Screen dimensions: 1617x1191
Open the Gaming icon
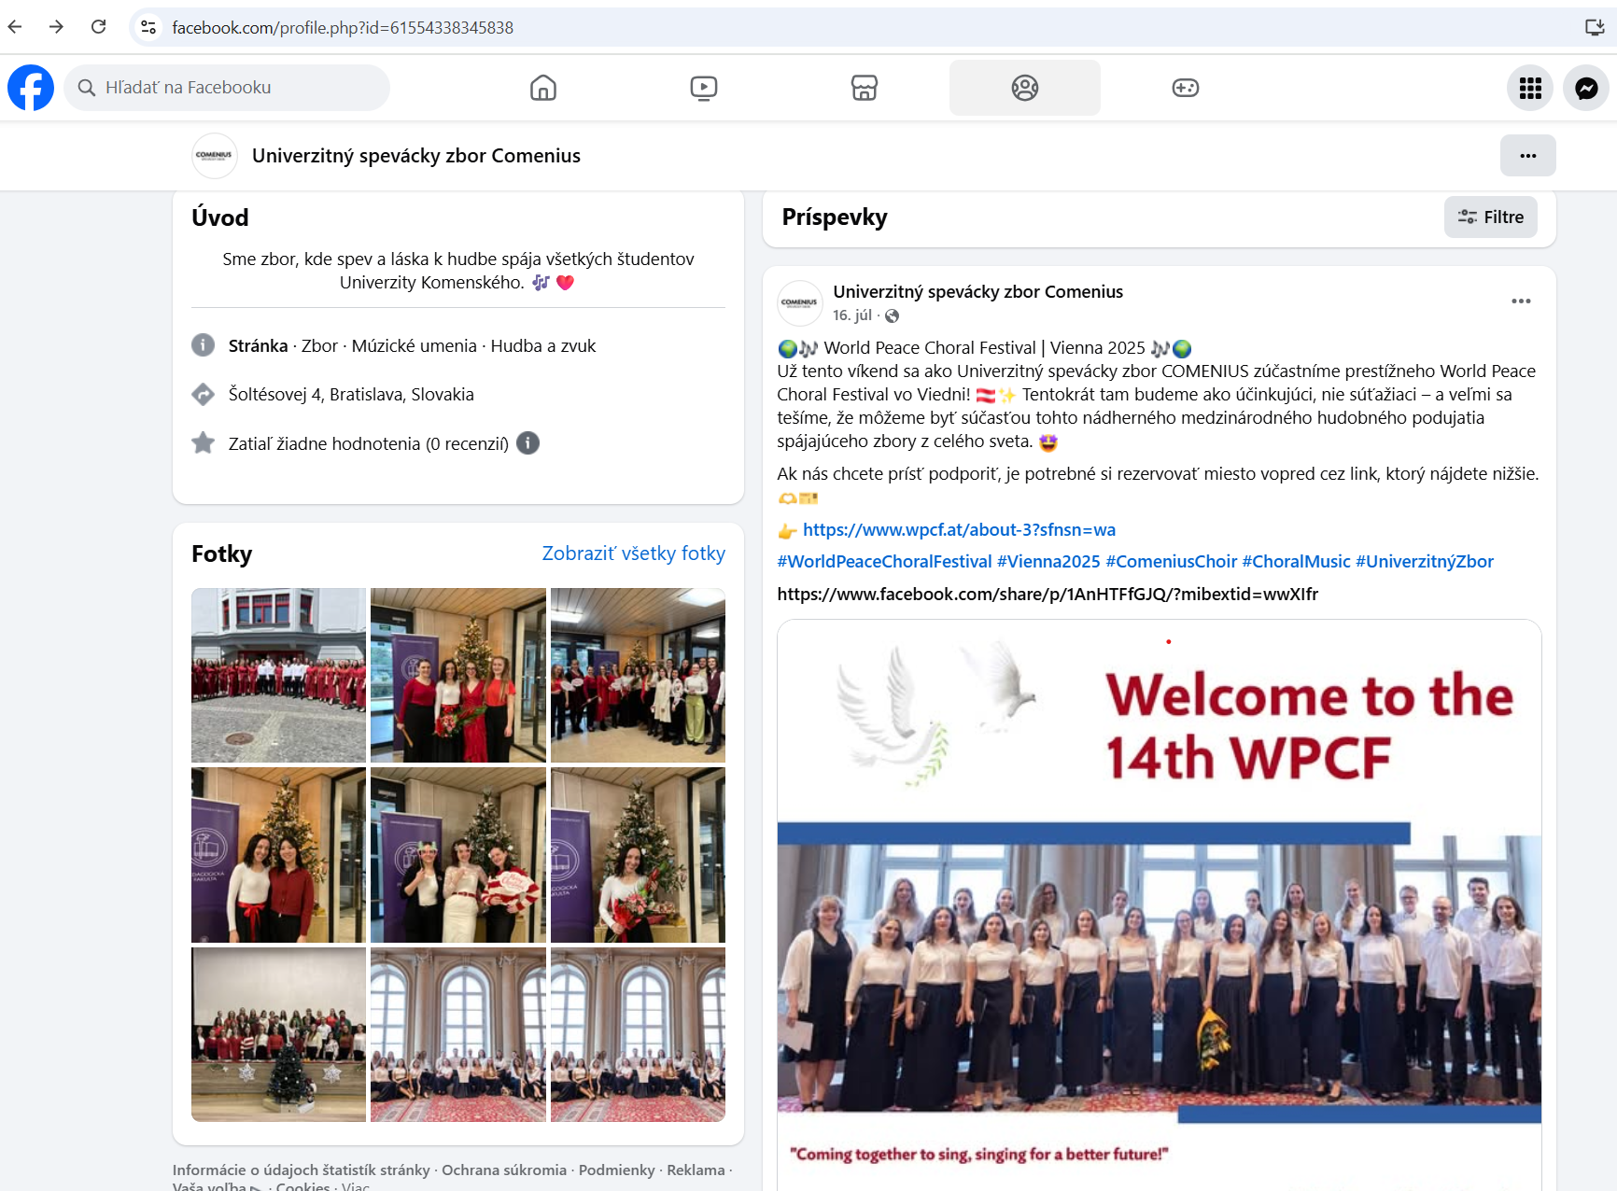(x=1185, y=88)
